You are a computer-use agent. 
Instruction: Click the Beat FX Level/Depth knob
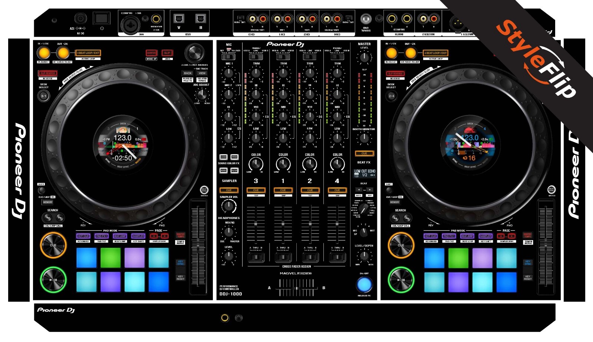(x=365, y=256)
